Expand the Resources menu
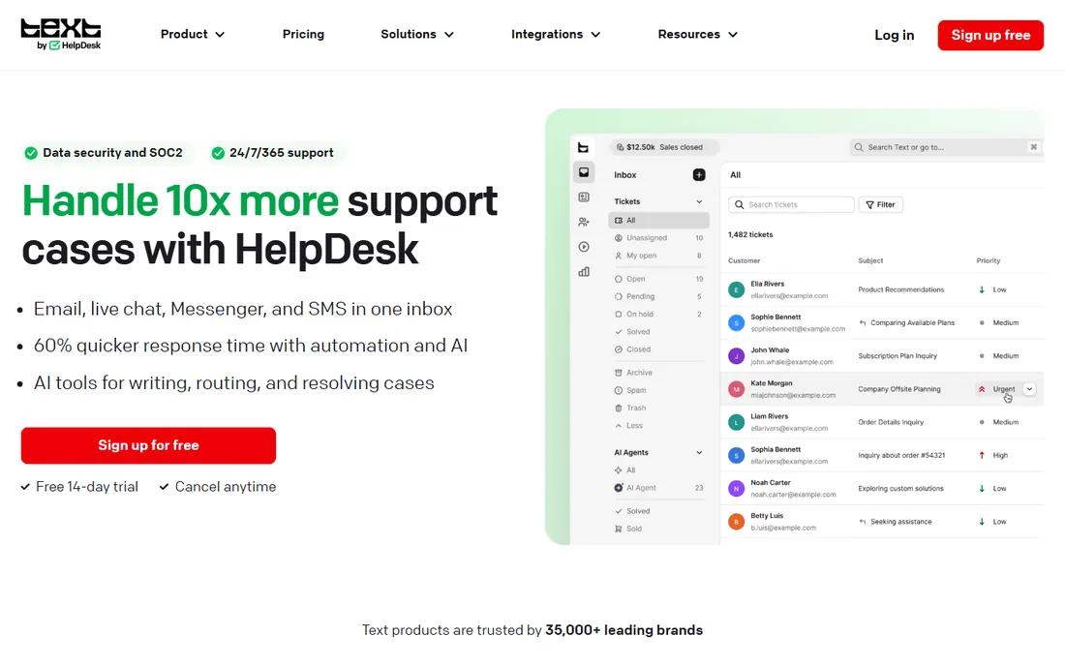Image resolution: width=1065 pixels, height=666 pixels. click(697, 34)
